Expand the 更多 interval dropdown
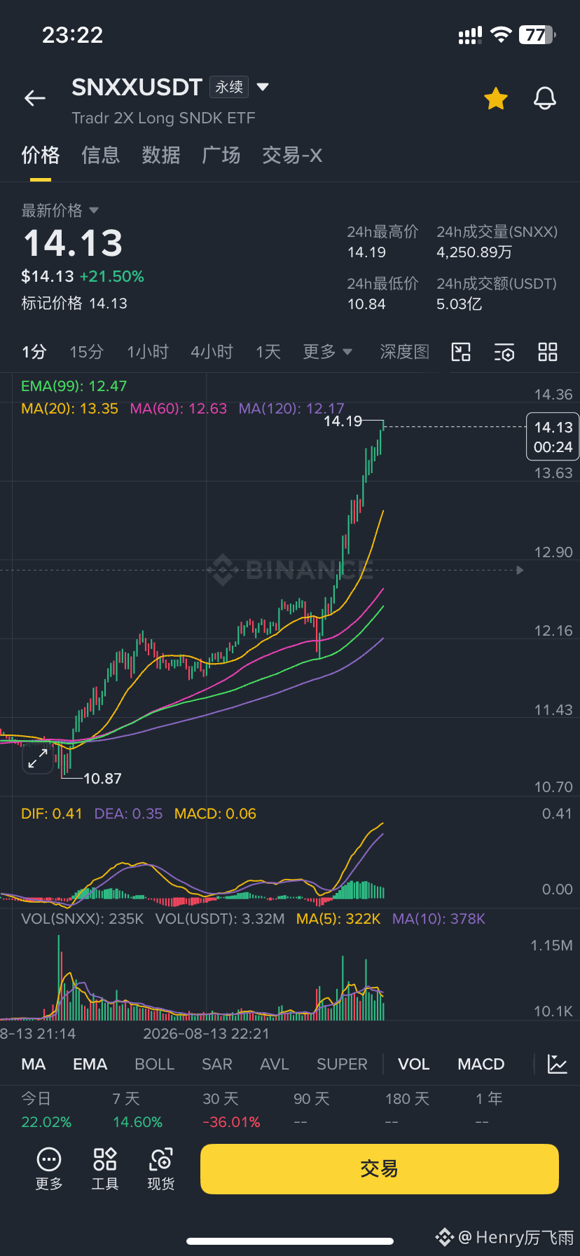The width and height of the screenshot is (580, 1256). coord(327,352)
